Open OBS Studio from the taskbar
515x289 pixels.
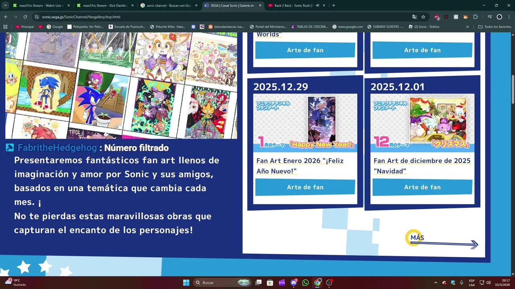tap(329, 283)
